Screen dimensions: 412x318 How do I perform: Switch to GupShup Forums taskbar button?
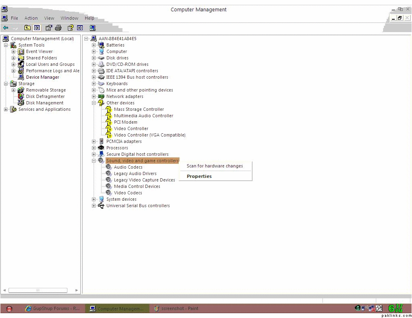(52, 308)
